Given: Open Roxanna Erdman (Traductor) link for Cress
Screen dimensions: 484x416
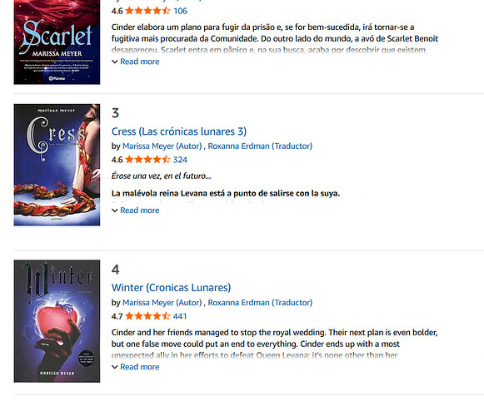Looking at the screenshot, I should 260,146.
